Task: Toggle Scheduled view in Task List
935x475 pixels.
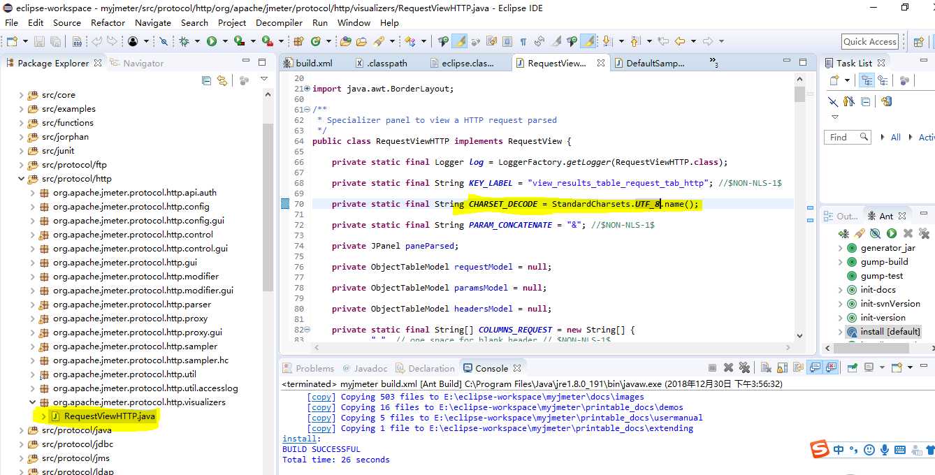Action: [882, 81]
